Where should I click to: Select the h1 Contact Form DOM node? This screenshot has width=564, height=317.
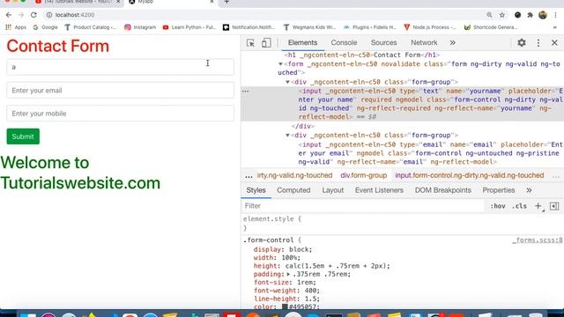pos(362,55)
